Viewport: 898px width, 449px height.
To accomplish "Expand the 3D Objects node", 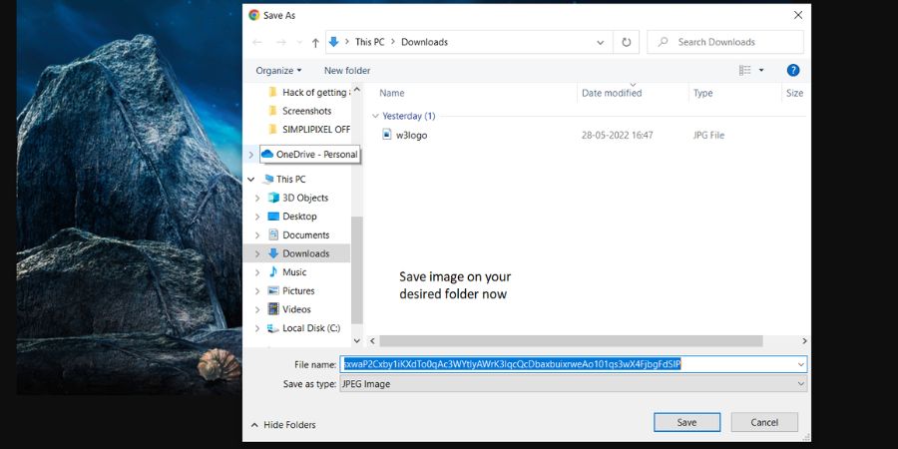I will [x=257, y=198].
